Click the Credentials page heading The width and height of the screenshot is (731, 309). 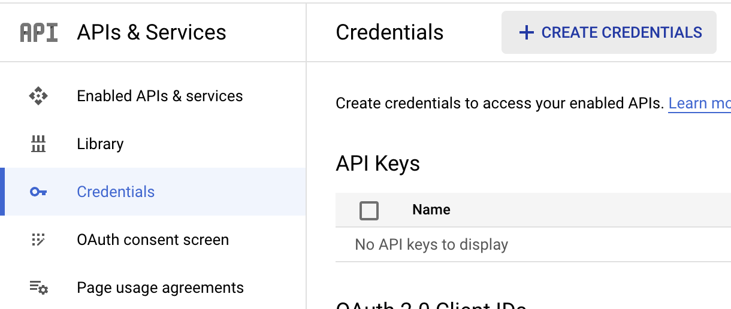click(x=389, y=32)
